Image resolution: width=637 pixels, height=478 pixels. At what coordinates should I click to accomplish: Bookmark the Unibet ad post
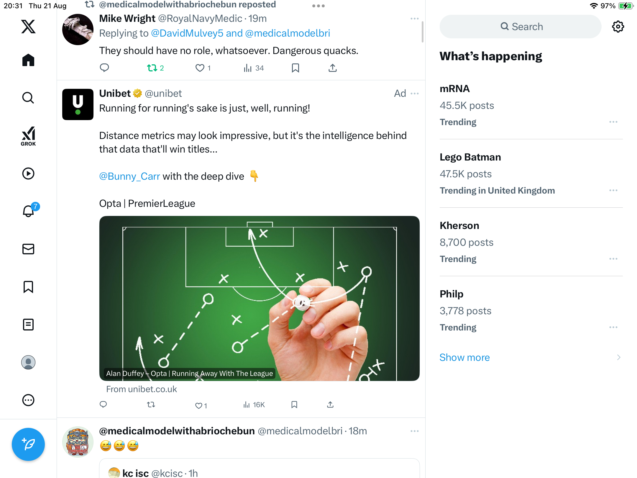coord(294,405)
